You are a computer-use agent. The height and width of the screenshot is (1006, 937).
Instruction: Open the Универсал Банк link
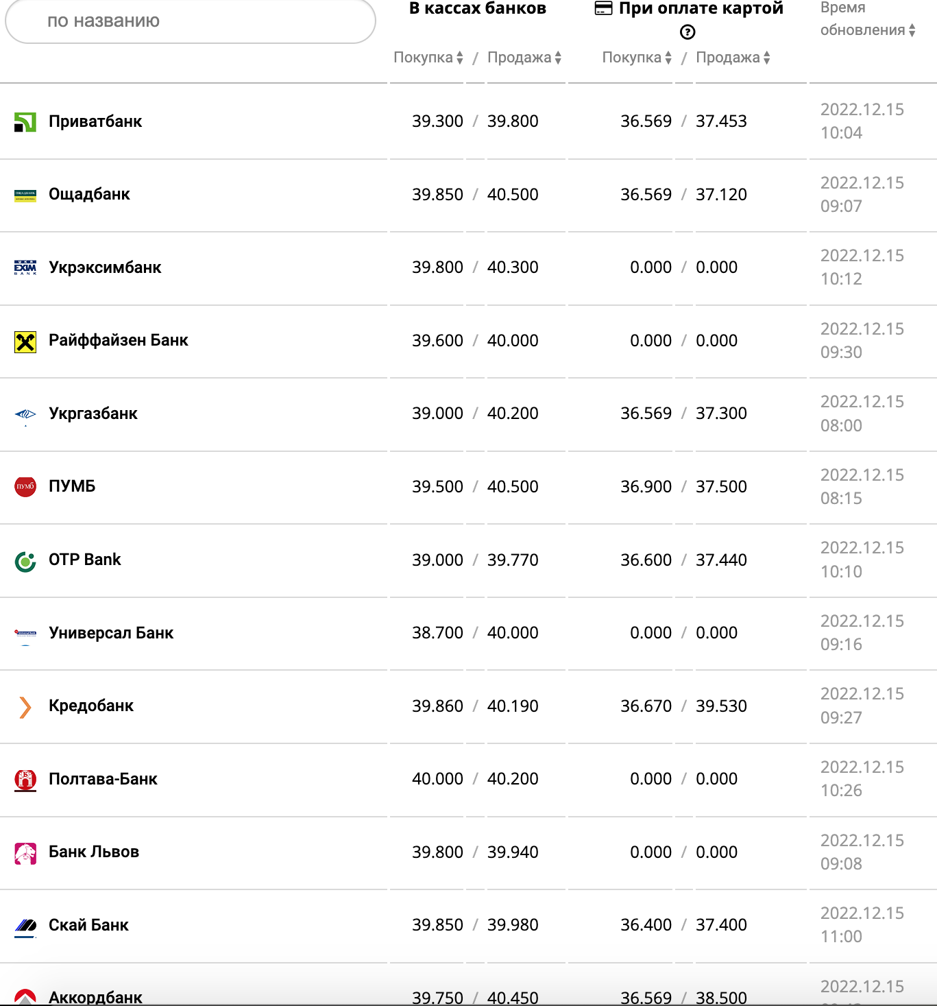(111, 633)
